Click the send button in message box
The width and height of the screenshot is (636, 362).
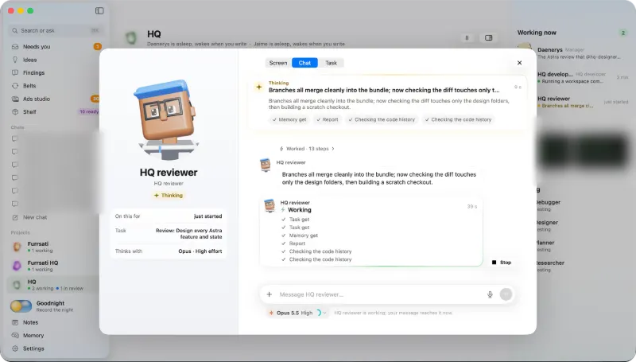point(506,294)
